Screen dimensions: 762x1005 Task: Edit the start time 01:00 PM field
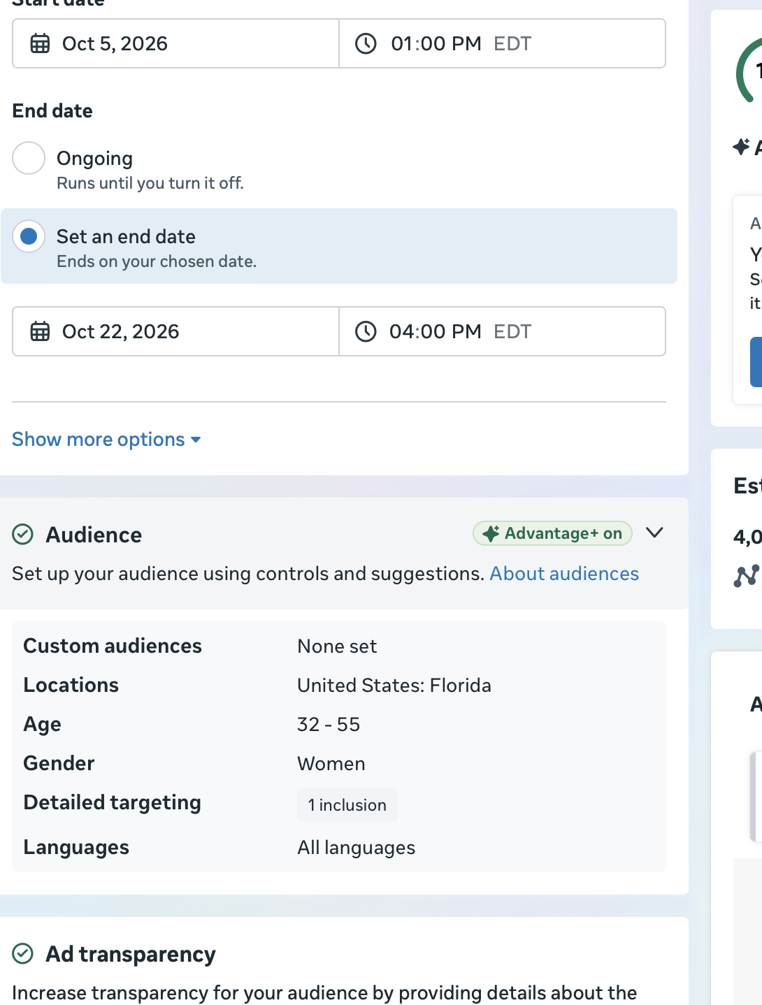(502, 43)
